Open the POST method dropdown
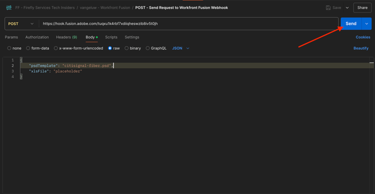The height and width of the screenshot is (194, 375). pos(21,23)
